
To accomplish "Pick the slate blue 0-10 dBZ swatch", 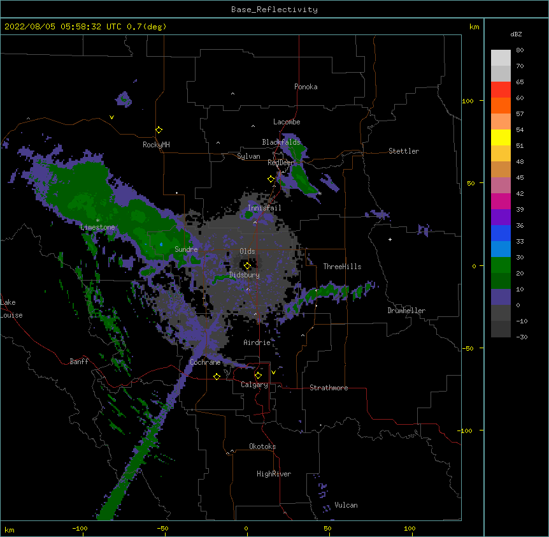I will click(x=501, y=297).
